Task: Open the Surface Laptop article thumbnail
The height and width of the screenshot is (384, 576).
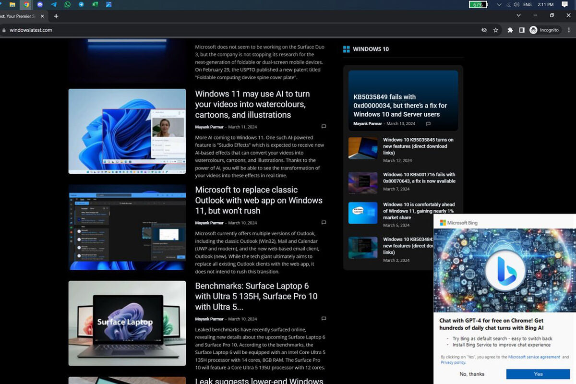Action: [127, 323]
